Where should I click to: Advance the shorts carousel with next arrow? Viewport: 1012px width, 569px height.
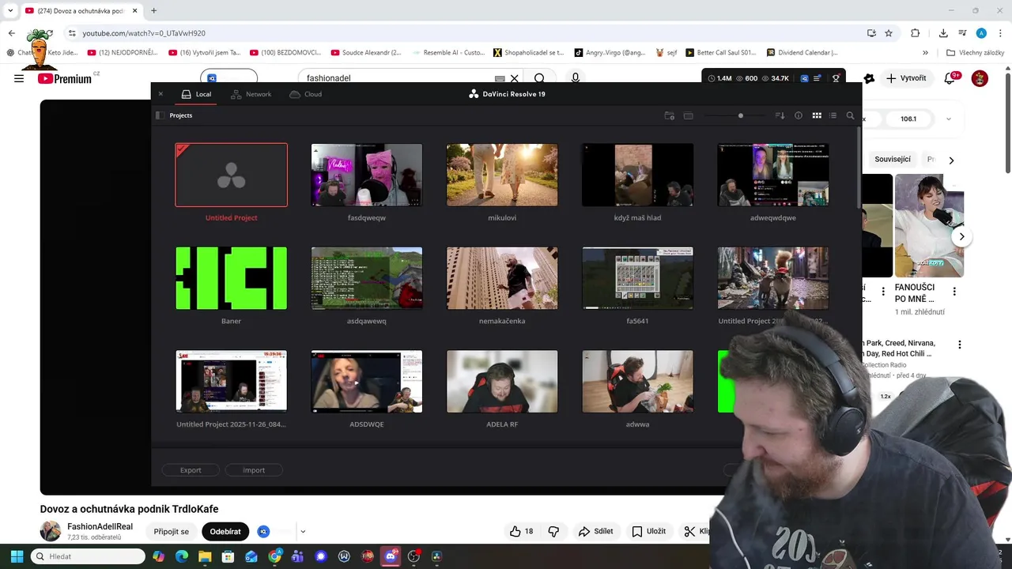[961, 236]
